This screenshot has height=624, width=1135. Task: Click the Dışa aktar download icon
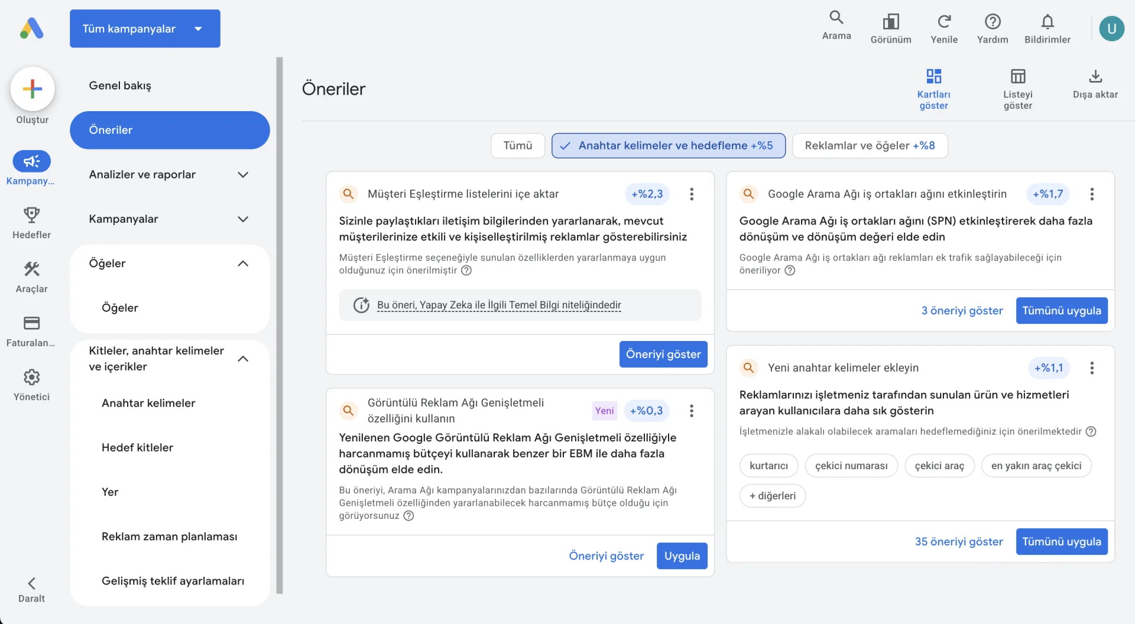(1095, 76)
